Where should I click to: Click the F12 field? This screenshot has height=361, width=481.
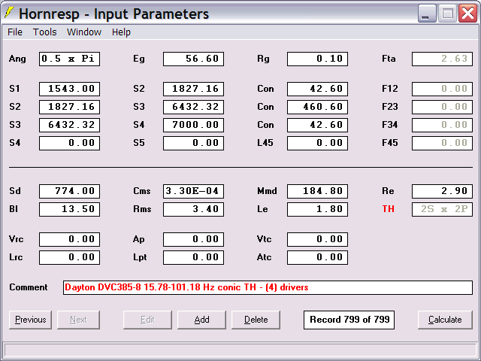(442, 89)
